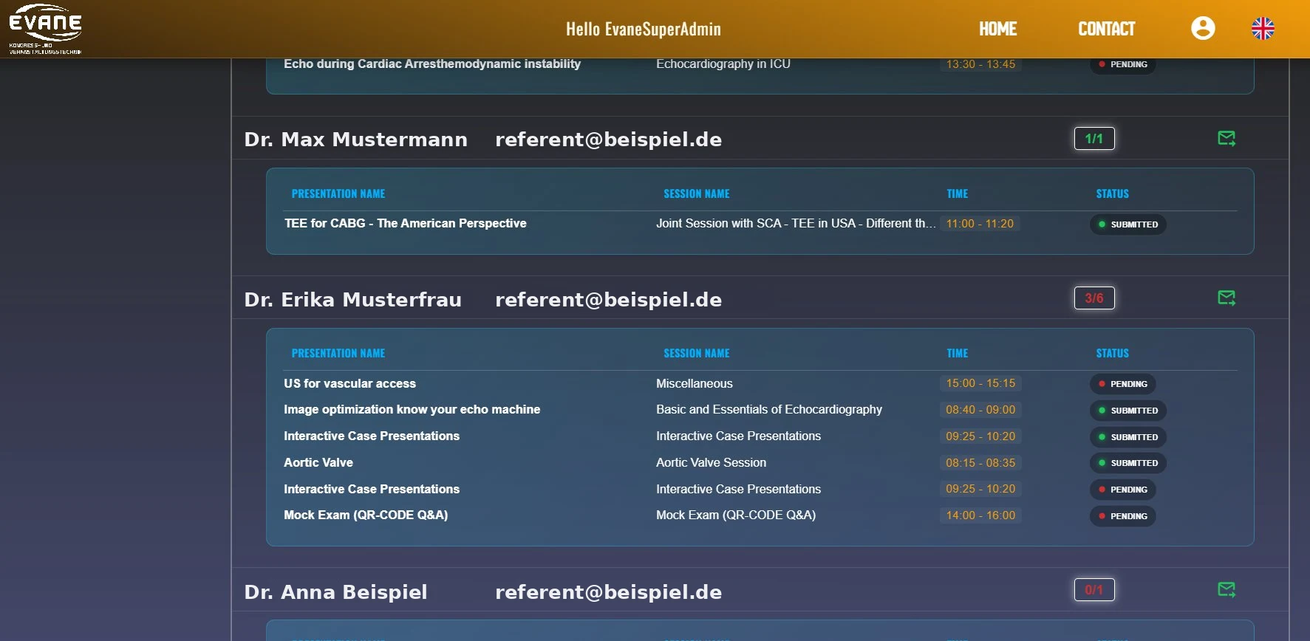The width and height of the screenshot is (1310, 641).
Task: Select the Dr. Anna Beispiel speaker header
Action: pyautogui.click(x=335, y=592)
